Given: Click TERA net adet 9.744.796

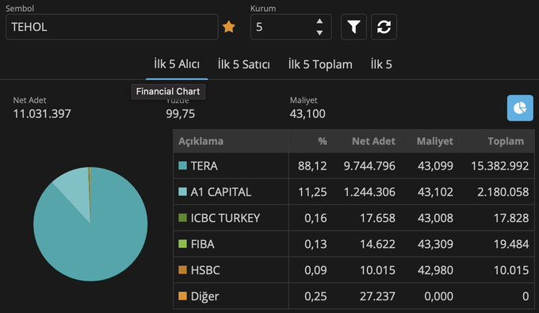Looking at the screenshot, I should click(x=369, y=166).
